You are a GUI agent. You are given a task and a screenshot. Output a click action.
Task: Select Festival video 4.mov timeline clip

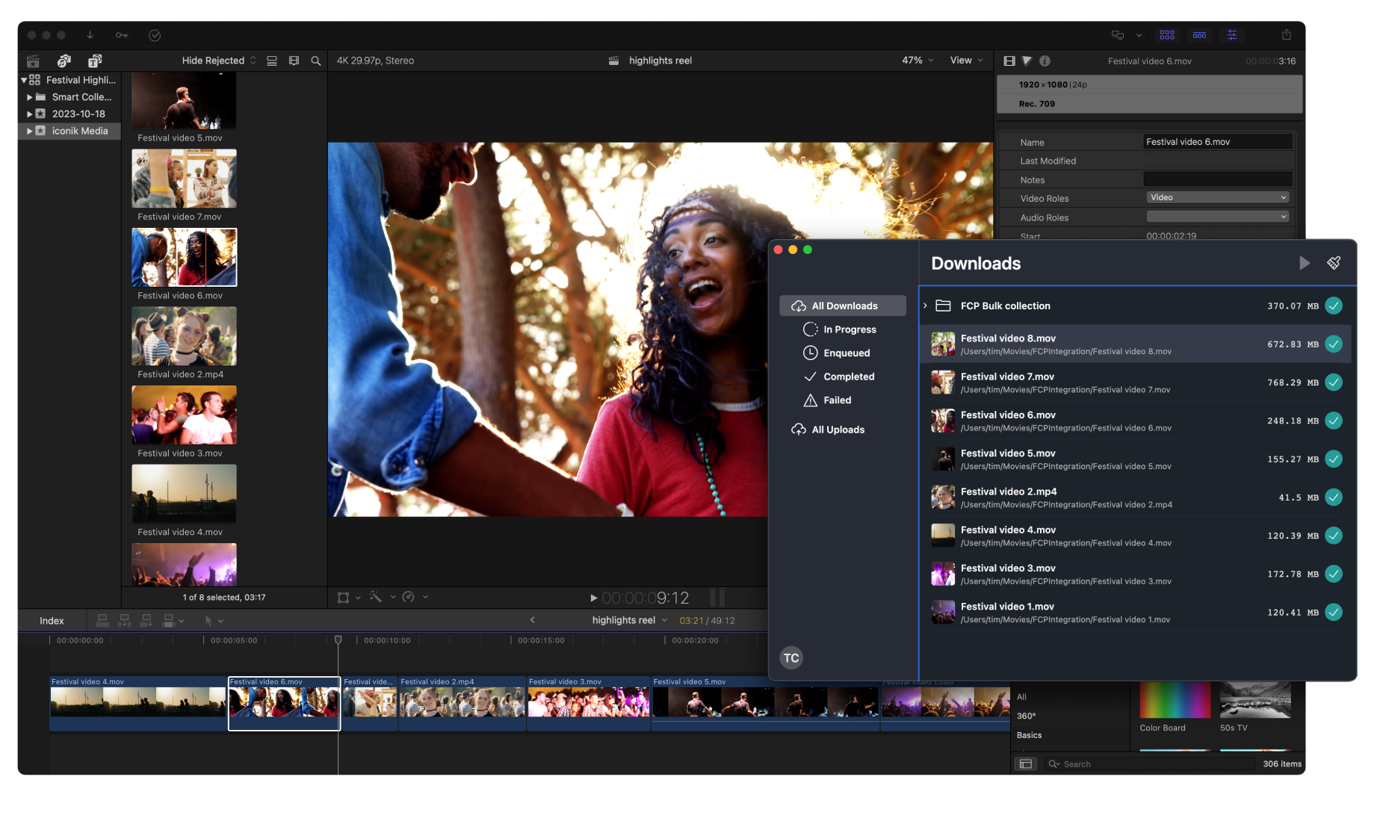click(137, 702)
